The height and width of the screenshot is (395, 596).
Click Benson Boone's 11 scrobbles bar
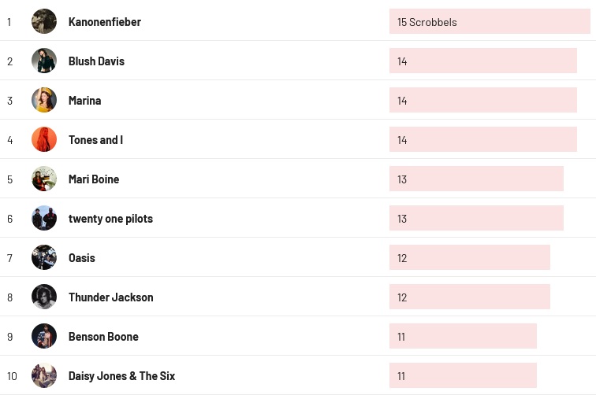[x=463, y=336]
